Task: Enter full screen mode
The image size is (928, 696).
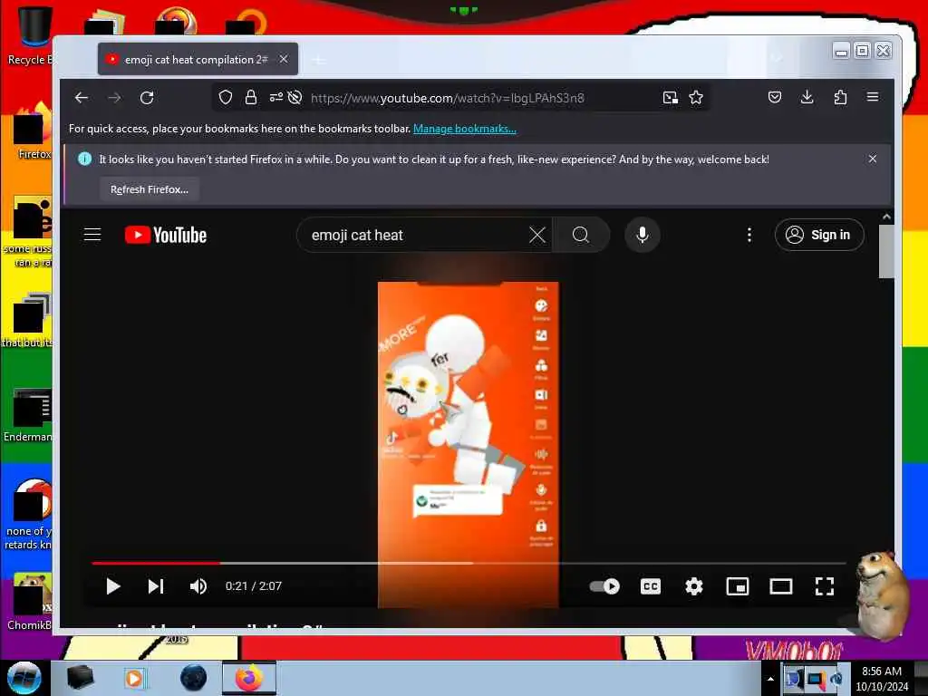Action: pyautogui.click(x=825, y=586)
